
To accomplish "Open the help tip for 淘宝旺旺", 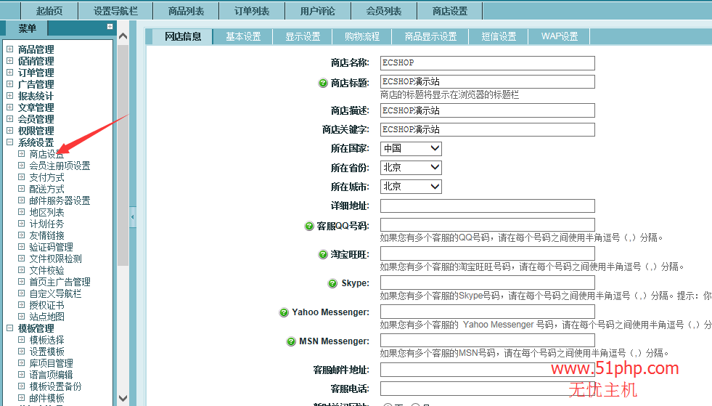I will coord(323,254).
